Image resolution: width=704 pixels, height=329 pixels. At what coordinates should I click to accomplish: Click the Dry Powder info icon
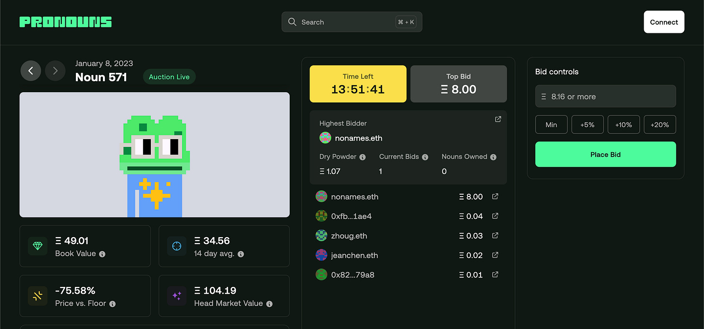click(x=363, y=157)
